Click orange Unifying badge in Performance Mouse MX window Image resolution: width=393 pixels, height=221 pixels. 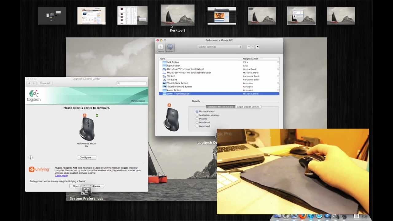(x=169, y=105)
